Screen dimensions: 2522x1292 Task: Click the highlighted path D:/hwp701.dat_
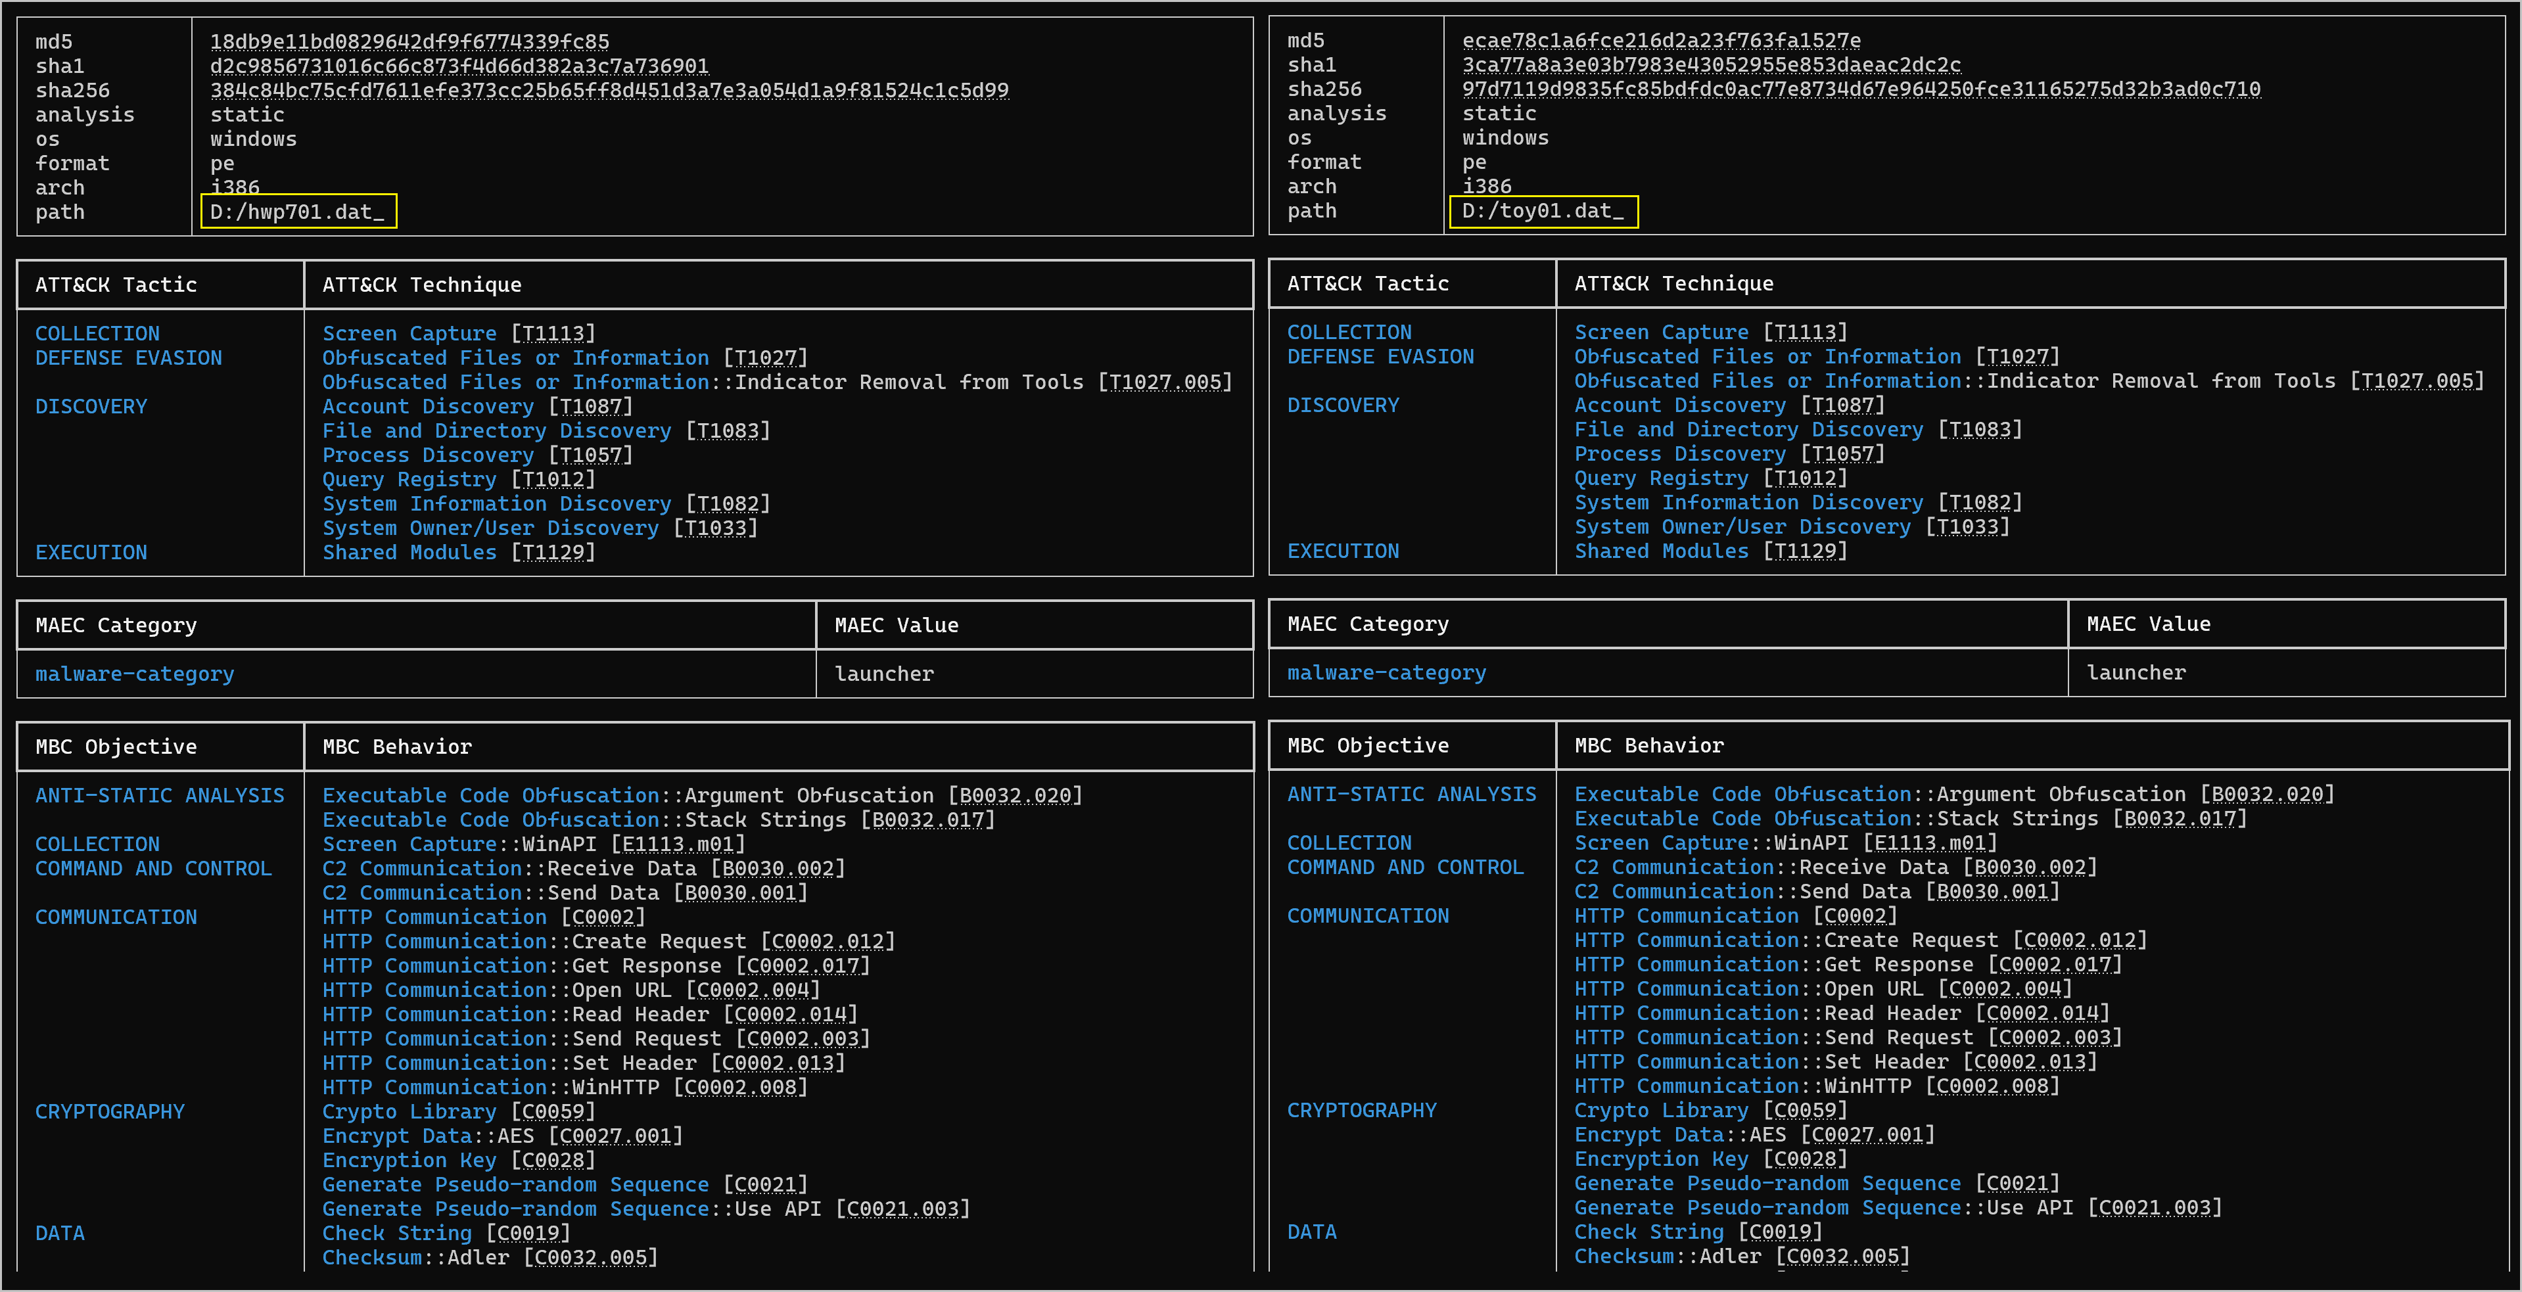click(298, 212)
